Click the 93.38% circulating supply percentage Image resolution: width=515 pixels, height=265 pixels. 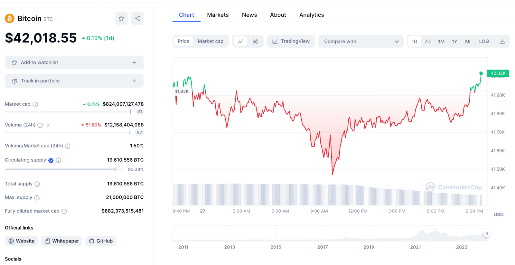[136, 169]
